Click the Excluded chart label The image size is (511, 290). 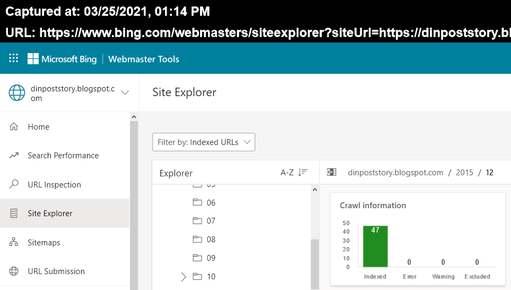478,277
